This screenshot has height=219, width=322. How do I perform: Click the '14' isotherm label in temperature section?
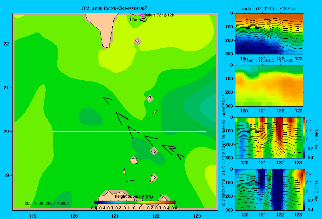point(259,43)
